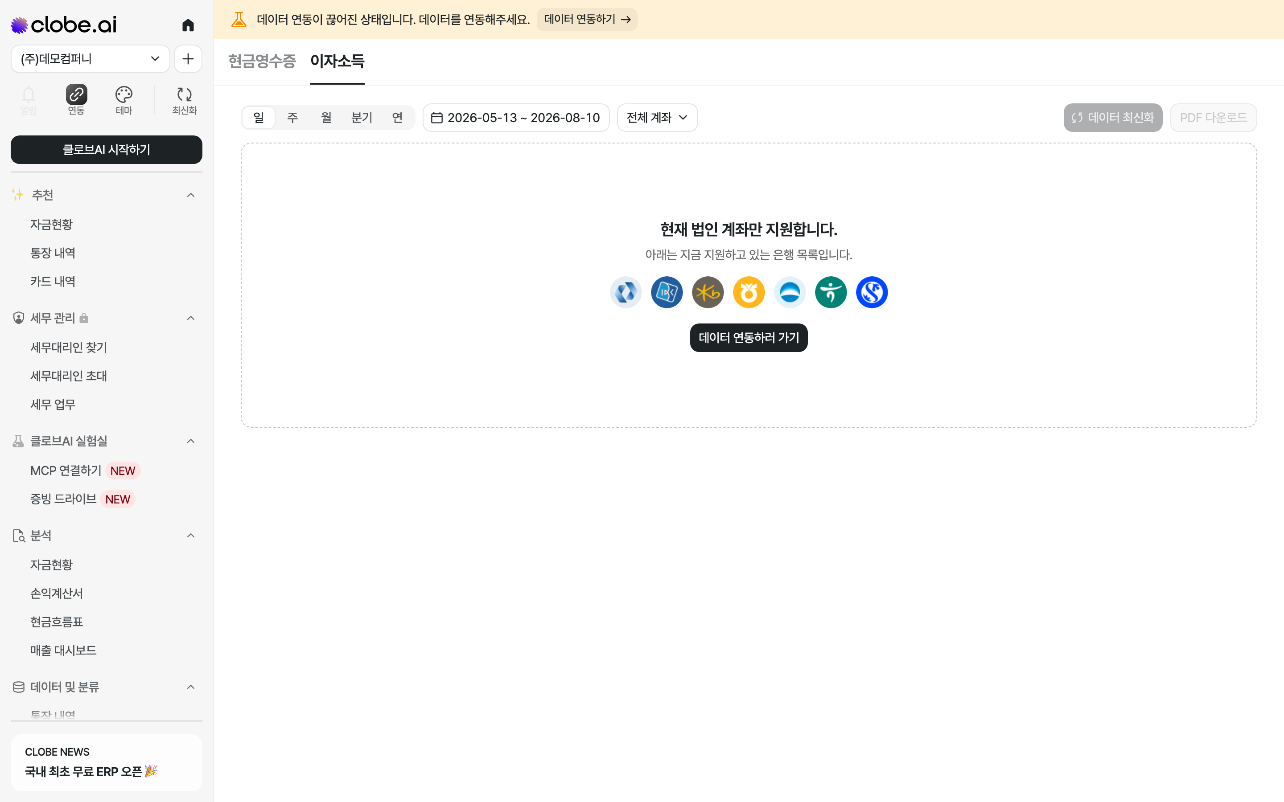The width and height of the screenshot is (1284, 802).
Task: Open 매출 대시보드 menu item
Action: point(63,651)
